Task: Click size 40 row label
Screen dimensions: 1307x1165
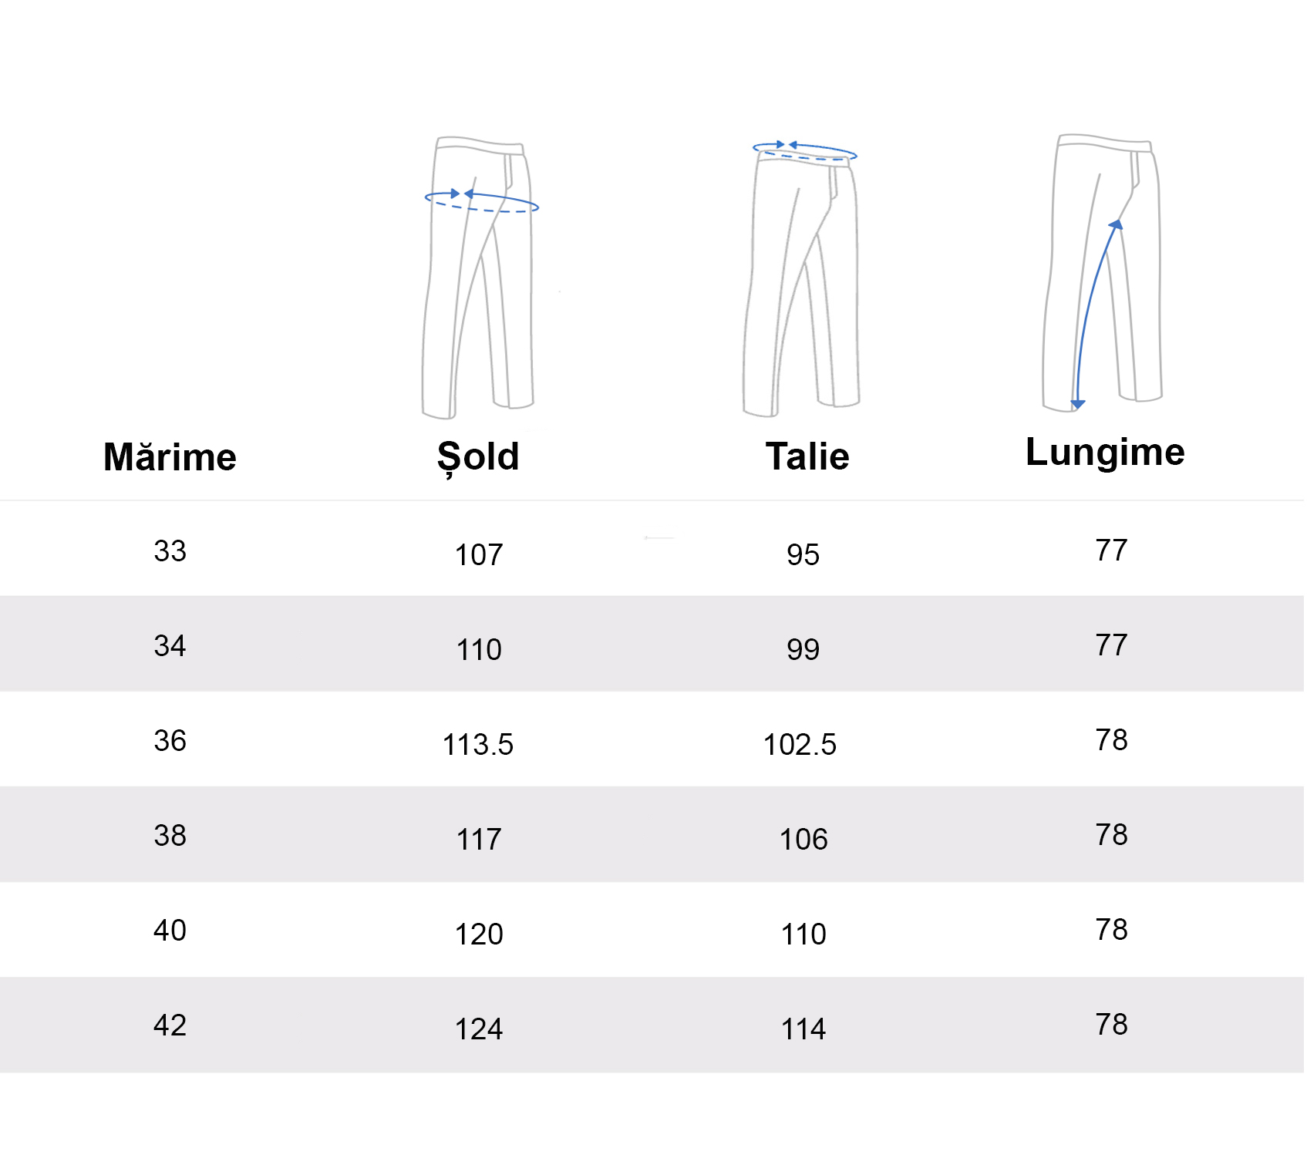Action: tap(170, 931)
